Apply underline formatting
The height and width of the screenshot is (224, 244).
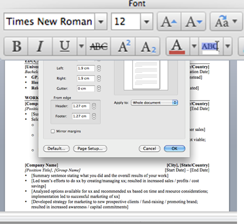[64, 46]
